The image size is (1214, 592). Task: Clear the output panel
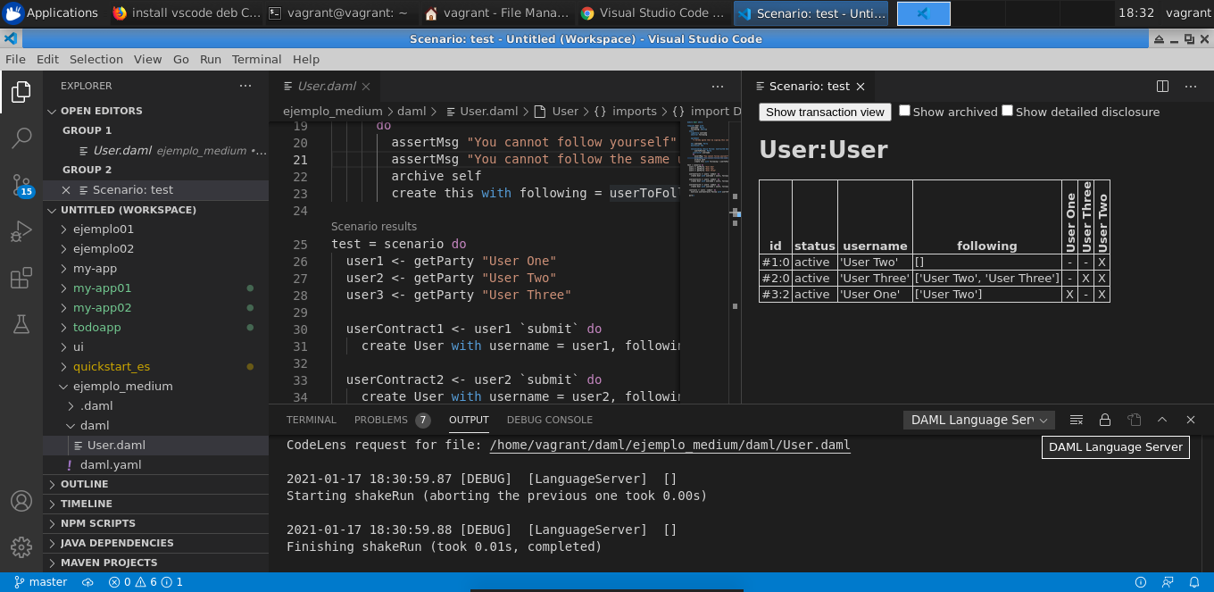[1077, 420]
